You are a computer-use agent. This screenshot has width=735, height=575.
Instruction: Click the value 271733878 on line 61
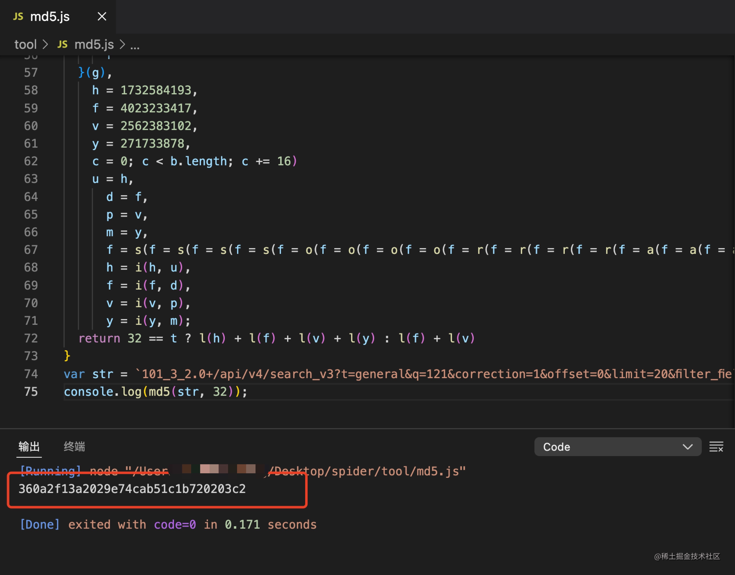tap(152, 144)
